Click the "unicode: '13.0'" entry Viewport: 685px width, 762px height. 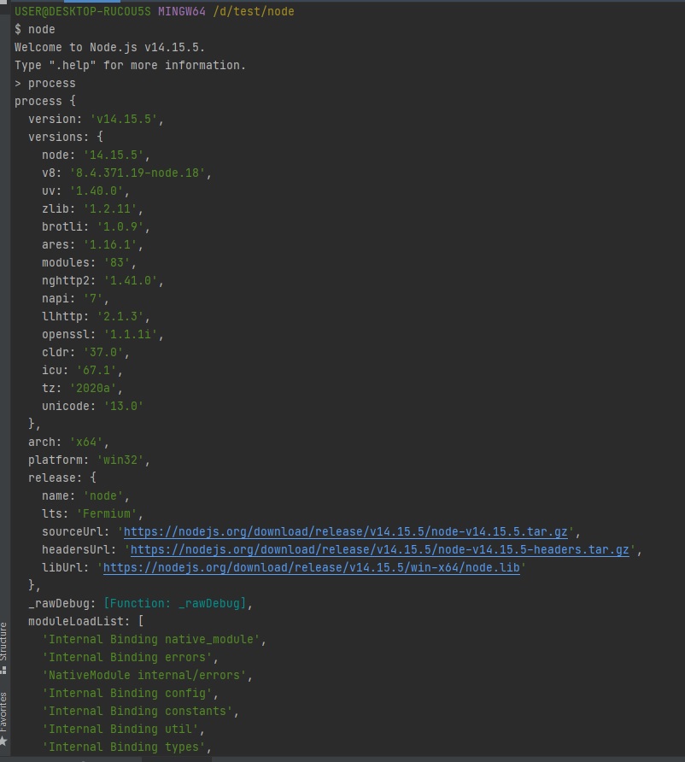point(93,407)
